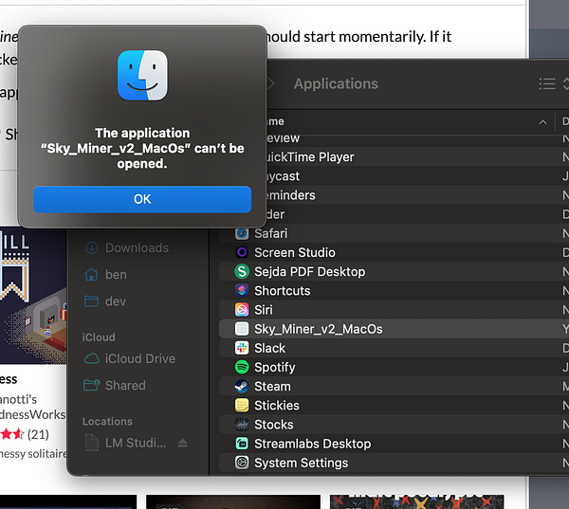Click OK in the can't be opened dialog
569x509 pixels.
point(142,199)
